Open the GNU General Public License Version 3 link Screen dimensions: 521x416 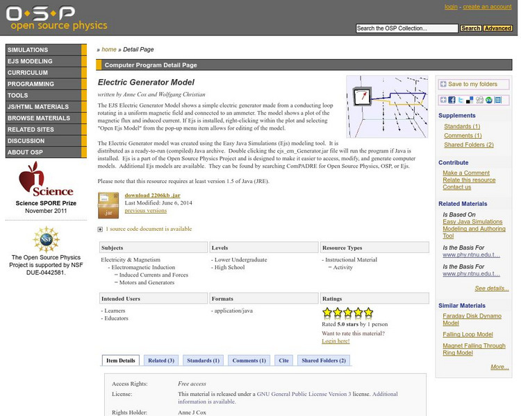304,394
